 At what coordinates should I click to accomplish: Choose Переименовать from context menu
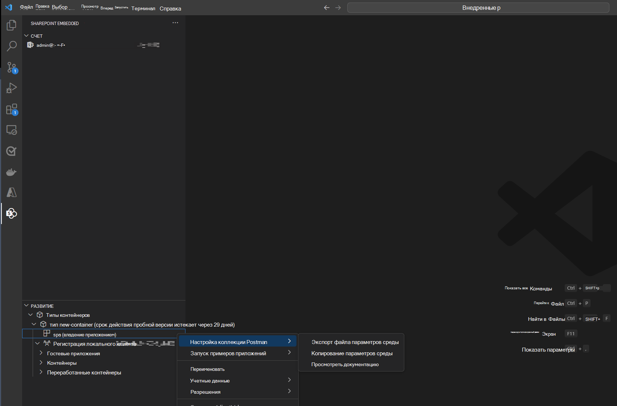tap(238, 369)
